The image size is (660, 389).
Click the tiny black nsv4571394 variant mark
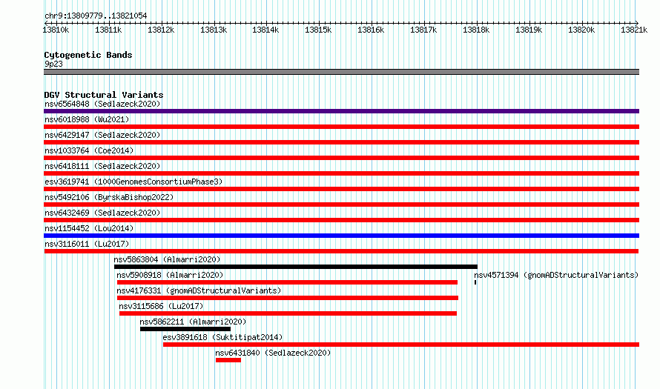475,282
